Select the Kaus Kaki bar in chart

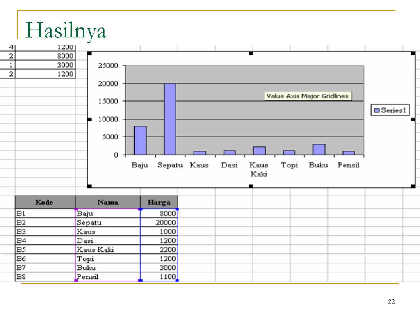(x=259, y=151)
